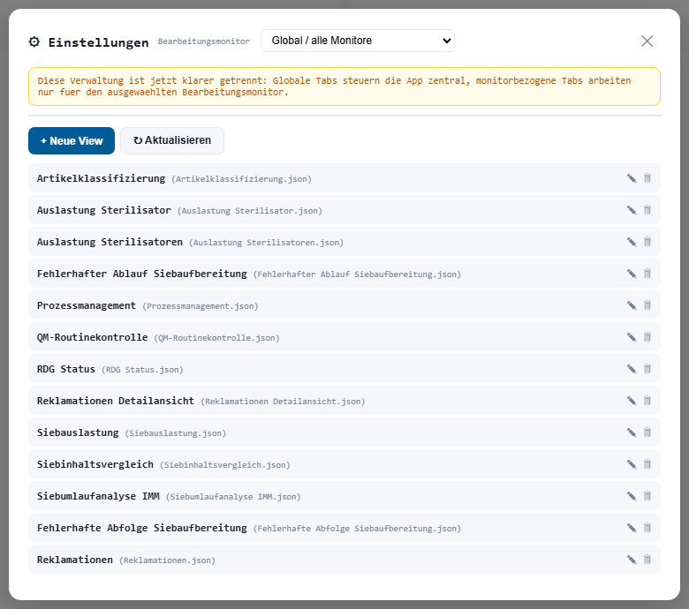The height and width of the screenshot is (609, 689).
Task: Click edit pencil for Artikelklassifizierung view
Action: (631, 178)
